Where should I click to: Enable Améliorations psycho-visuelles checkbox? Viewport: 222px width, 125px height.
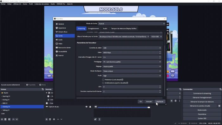(x=103, y=83)
